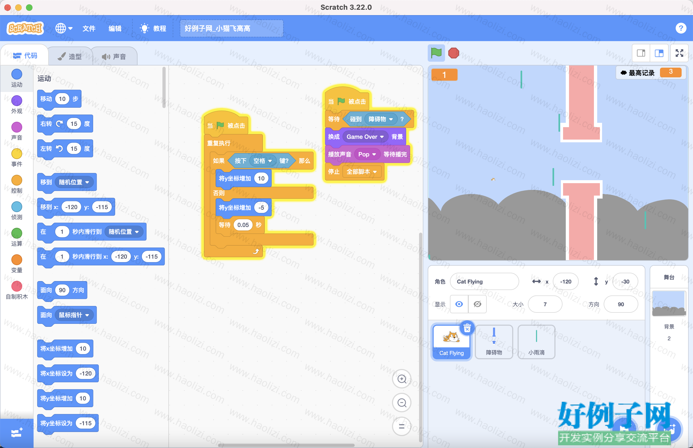The height and width of the screenshot is (448, 693).
Task: Click the help question mark icon
Action: 681,28
